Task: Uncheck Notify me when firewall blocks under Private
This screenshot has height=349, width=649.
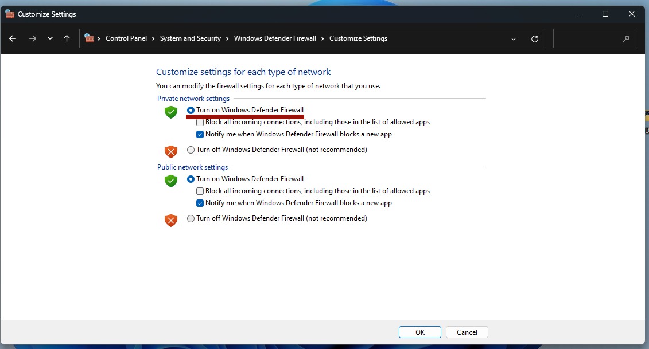Action: 200,134
